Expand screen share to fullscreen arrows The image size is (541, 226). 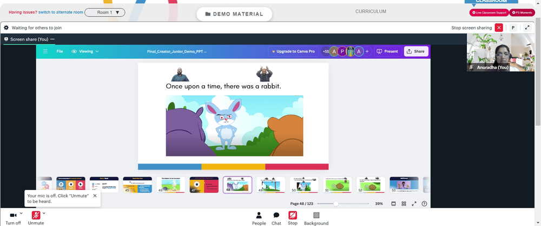tap(527, 28)
